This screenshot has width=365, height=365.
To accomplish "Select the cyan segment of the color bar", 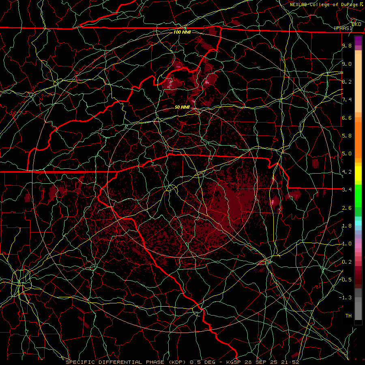I will (x=358, y=223).
